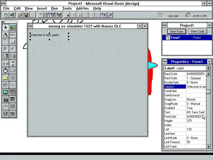The width and height of the screenshot is (213, 160).
Task: Select the Image tool in the toolbox
Action: [x=6, y=92]
